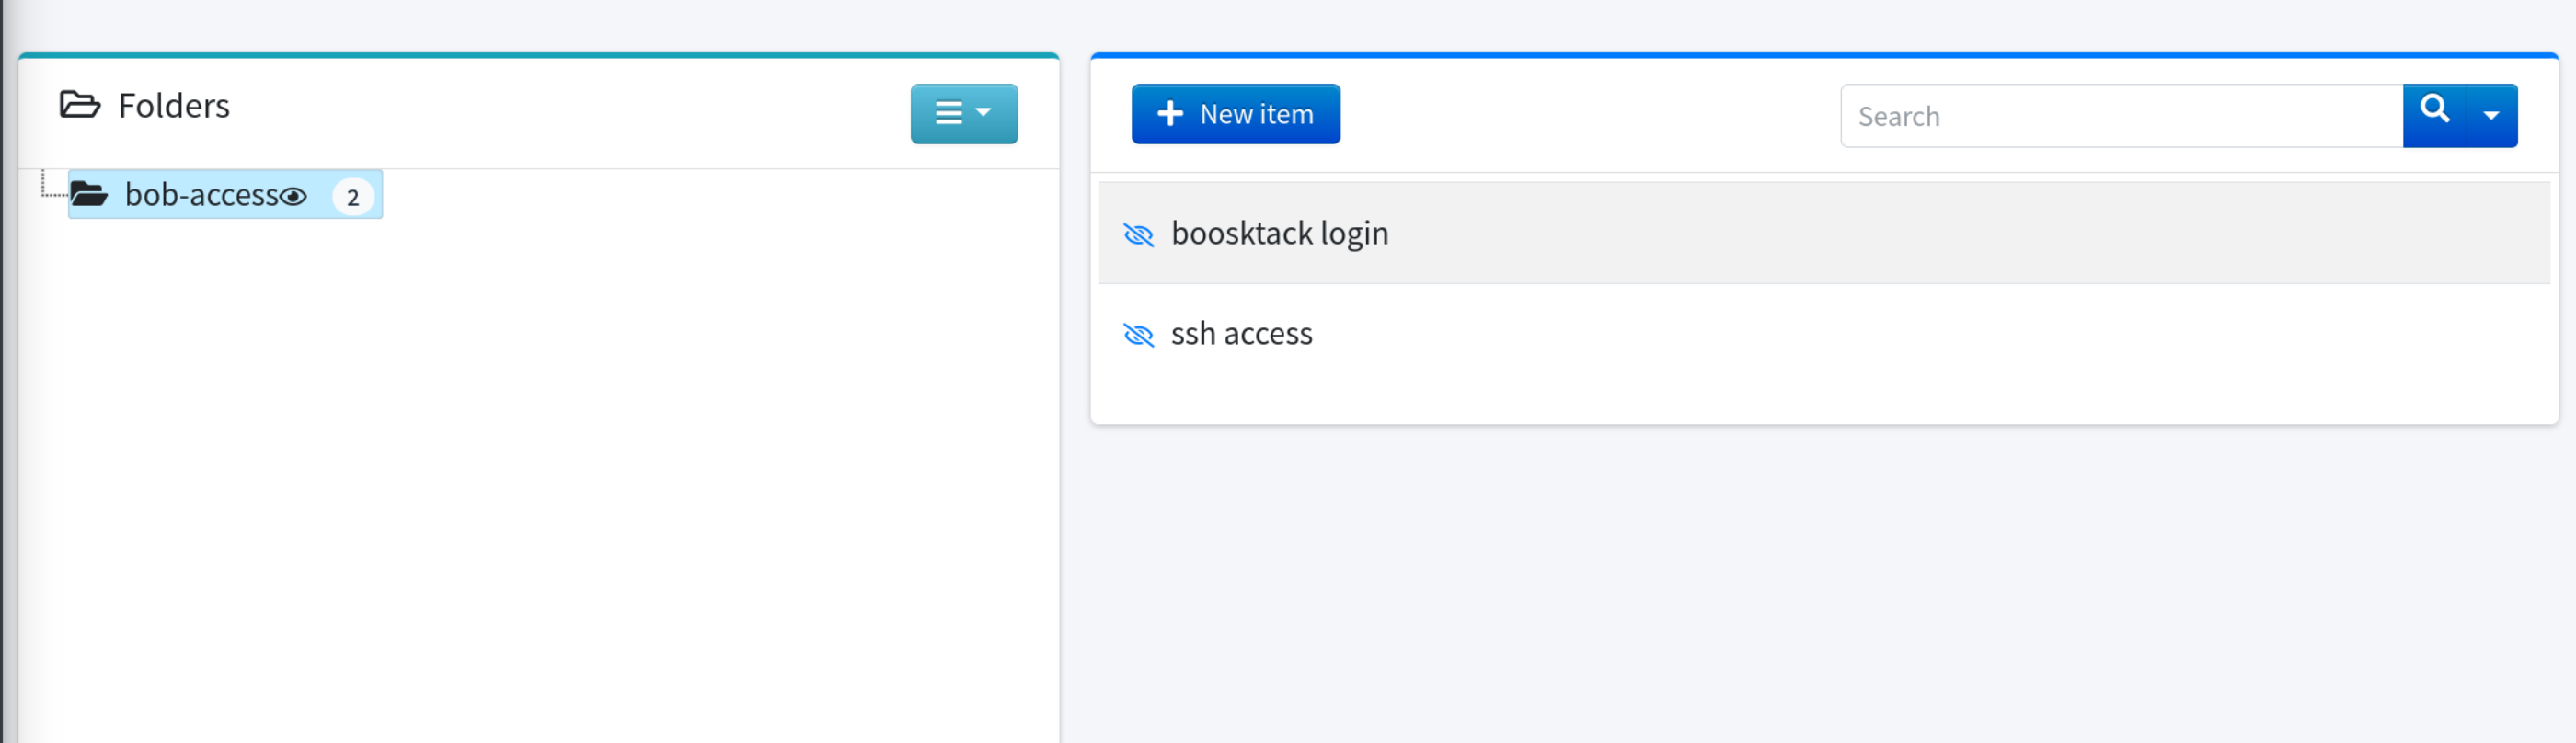Open the folders menu dropdown caret
This screenshot has width=2576, height=743.
click(983, 113)
